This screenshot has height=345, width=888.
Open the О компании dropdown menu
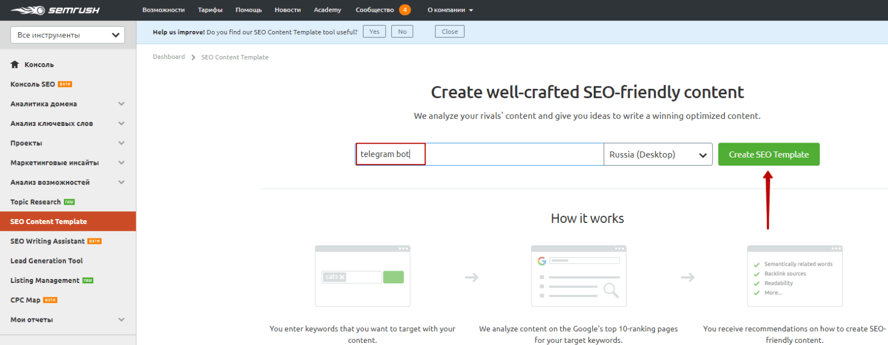(450, 10)
